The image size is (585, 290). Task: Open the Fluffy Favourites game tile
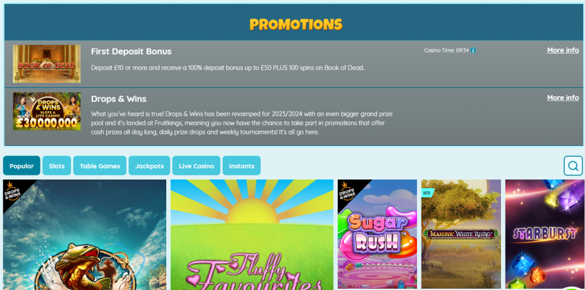pyautogui.click(x=252, y=235)
